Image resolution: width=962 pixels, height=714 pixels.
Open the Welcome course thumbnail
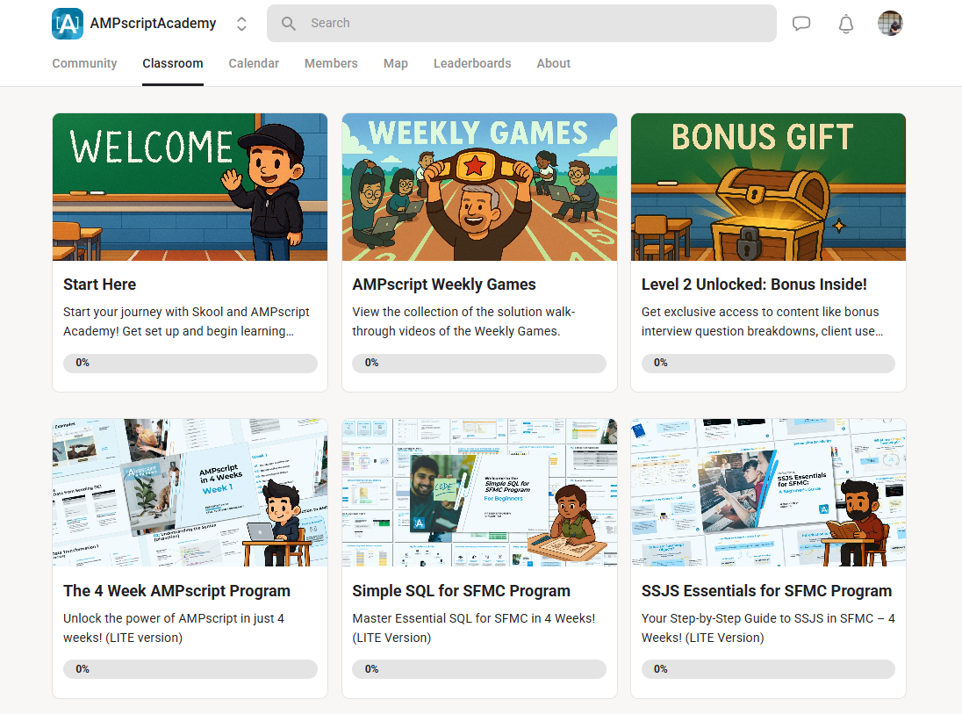click(190, 187)
